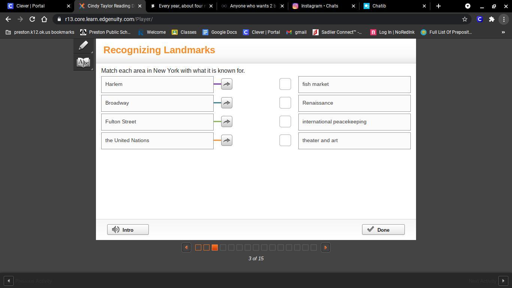Select the Harlem item box

click(x=157, y=84)
